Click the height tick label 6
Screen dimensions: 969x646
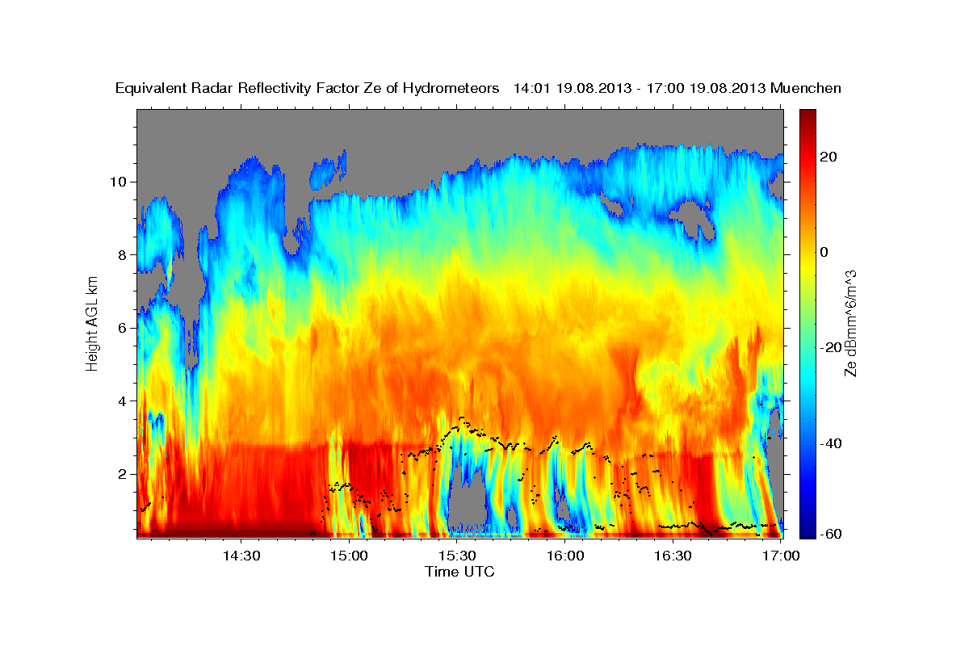(124, 328)
